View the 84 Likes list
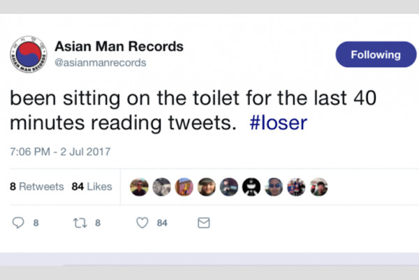 click(91, 186)
